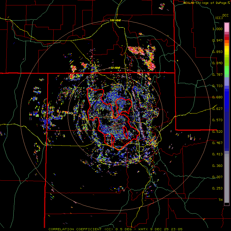
Task: Click the 50 NMI range ring label
Action: click(x=115, y=68)
